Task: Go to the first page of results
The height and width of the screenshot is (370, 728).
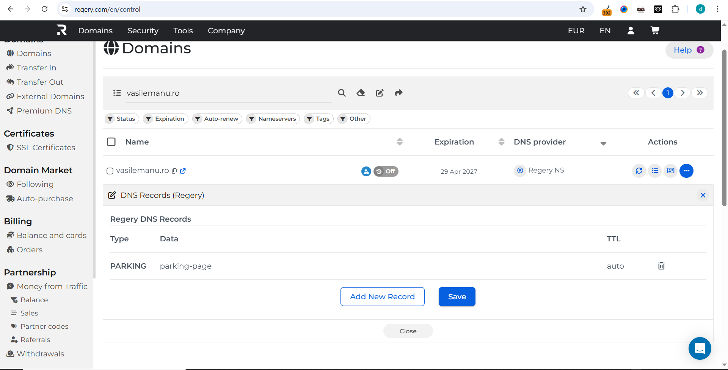Action: (x=636, y=93)
